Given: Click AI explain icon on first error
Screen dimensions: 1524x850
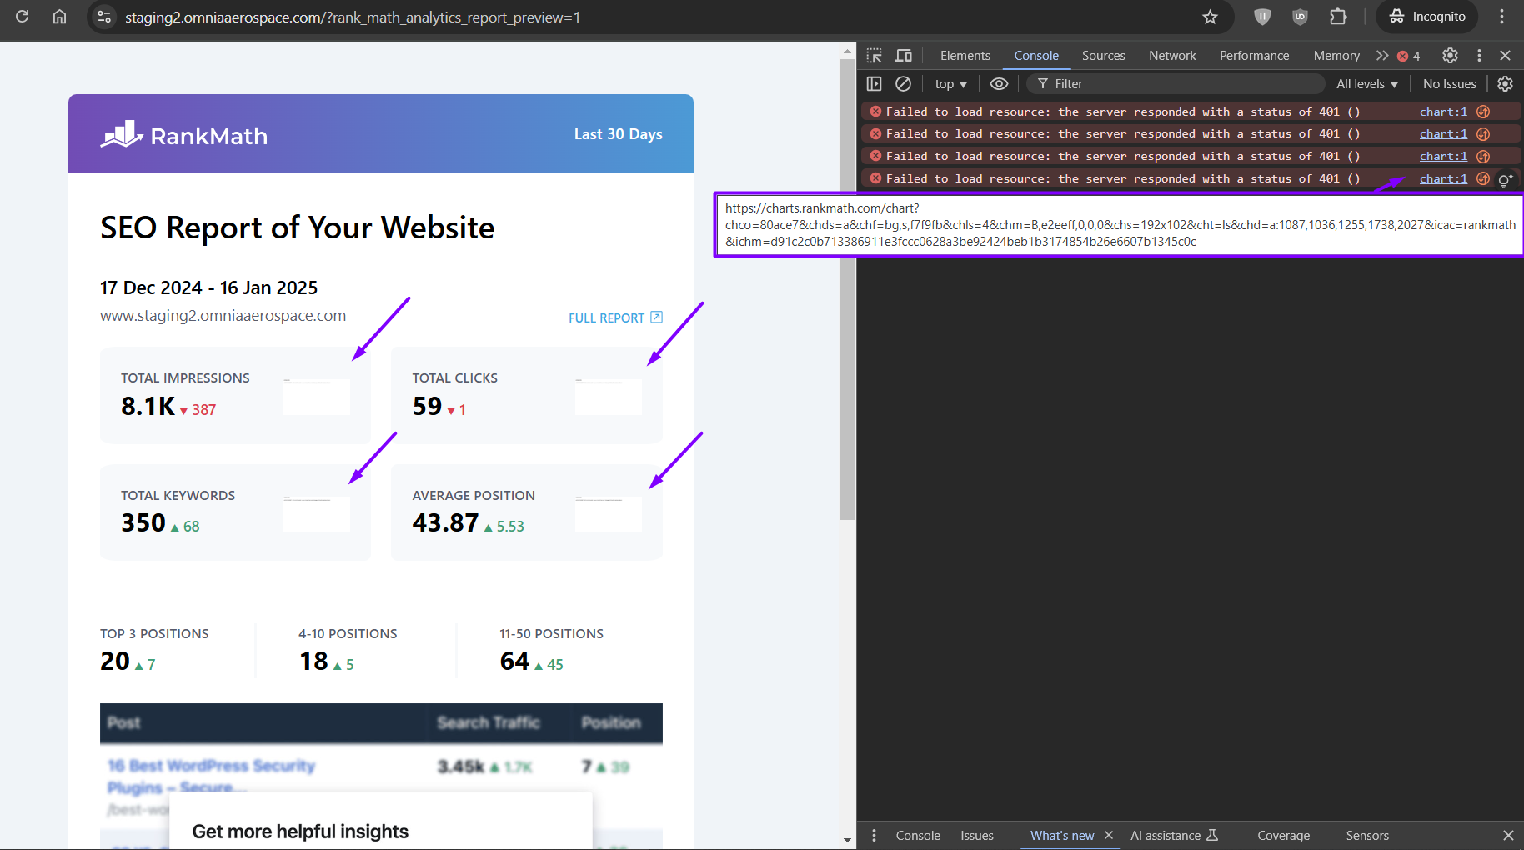Looking at the screenshot, I should [x=1483, y=112].
